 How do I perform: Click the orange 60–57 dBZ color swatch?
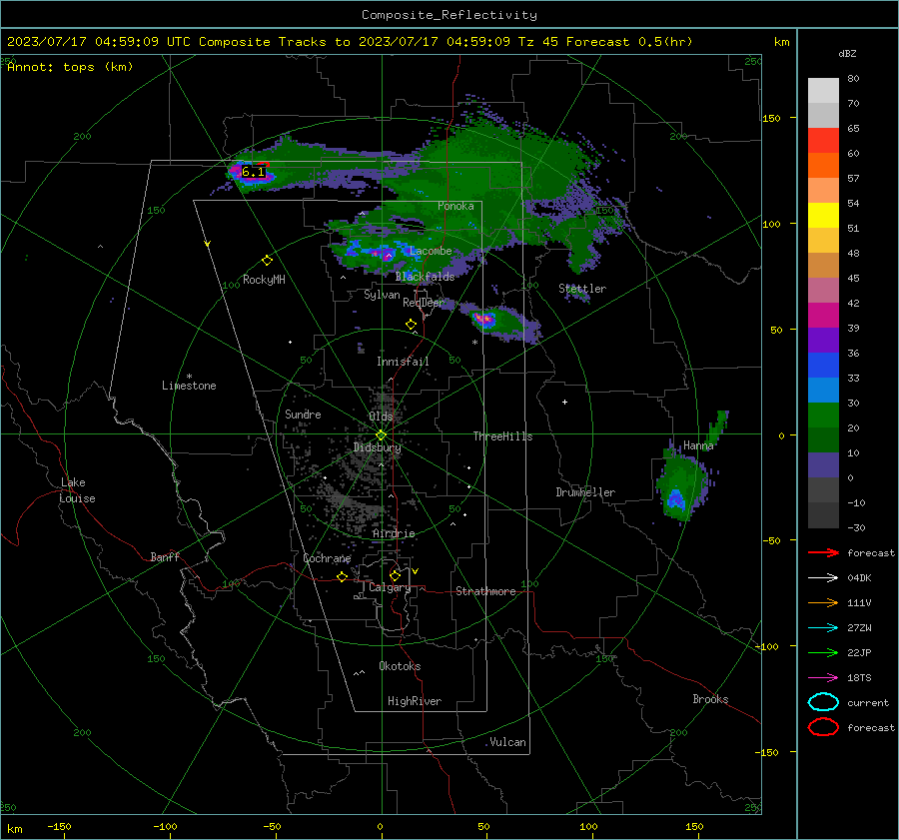pyautogui.click(x=823, y=166)
